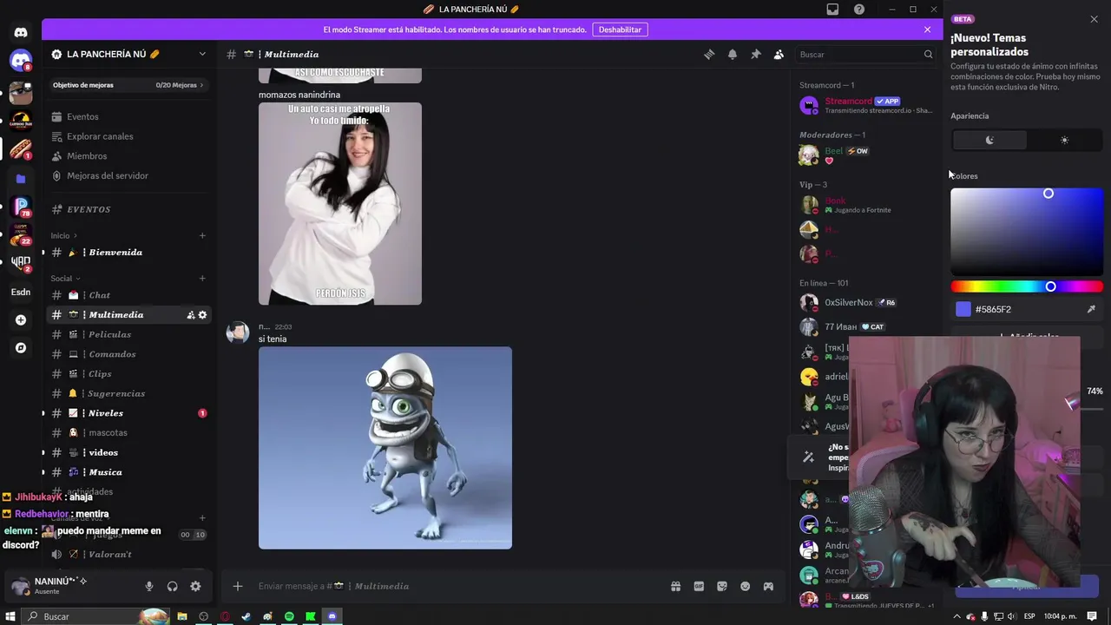The width and height of the screenshot is (1111, 625).
Task: Open the gift icon in message bar
Action: pyautogui.click(x=675, y=586)
